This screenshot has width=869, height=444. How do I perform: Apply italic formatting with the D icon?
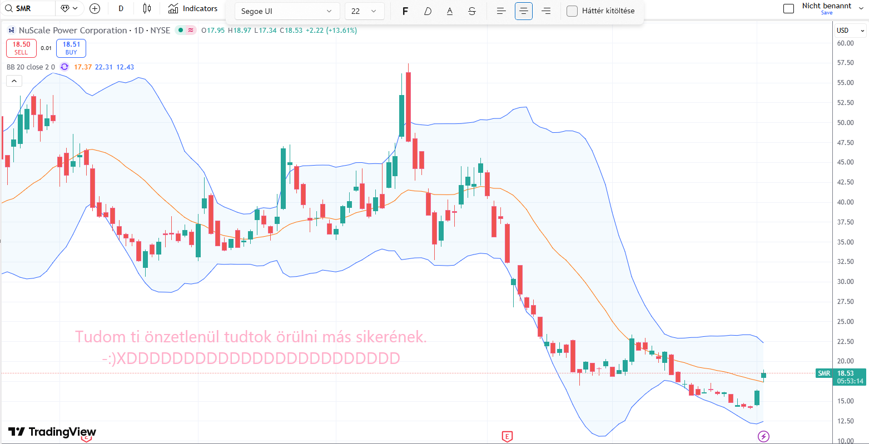coord(428,11)
